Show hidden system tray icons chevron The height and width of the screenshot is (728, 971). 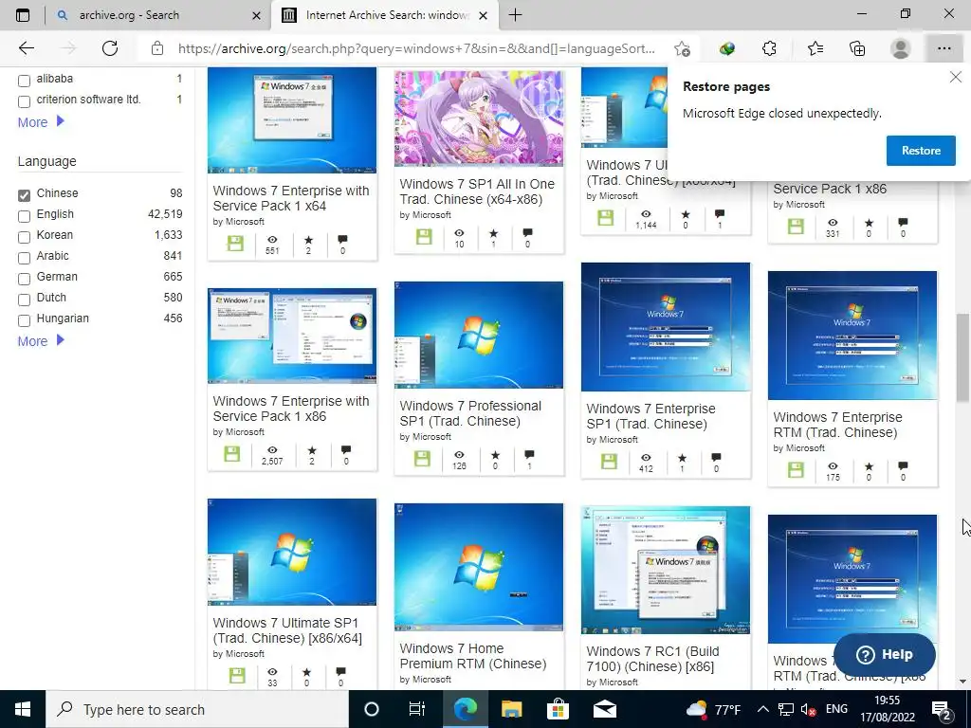(763, 709)
